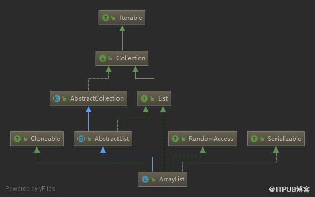Click the AbstractList label text
The height and width of the screenshot is (197, 315).
112,139
